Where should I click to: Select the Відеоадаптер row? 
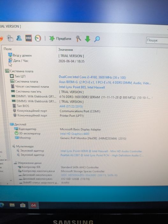pyautogui.click(x=25, y=129)
